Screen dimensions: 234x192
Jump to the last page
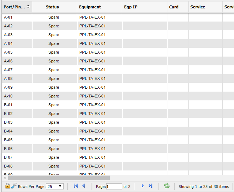click(x=151, y=186)
